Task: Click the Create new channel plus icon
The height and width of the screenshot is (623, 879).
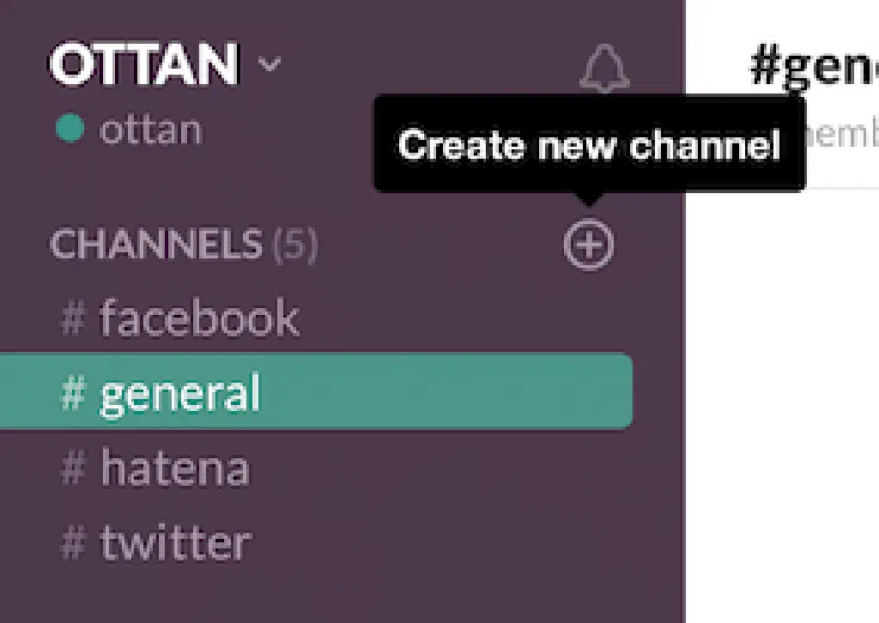Action: coord(589,245)
